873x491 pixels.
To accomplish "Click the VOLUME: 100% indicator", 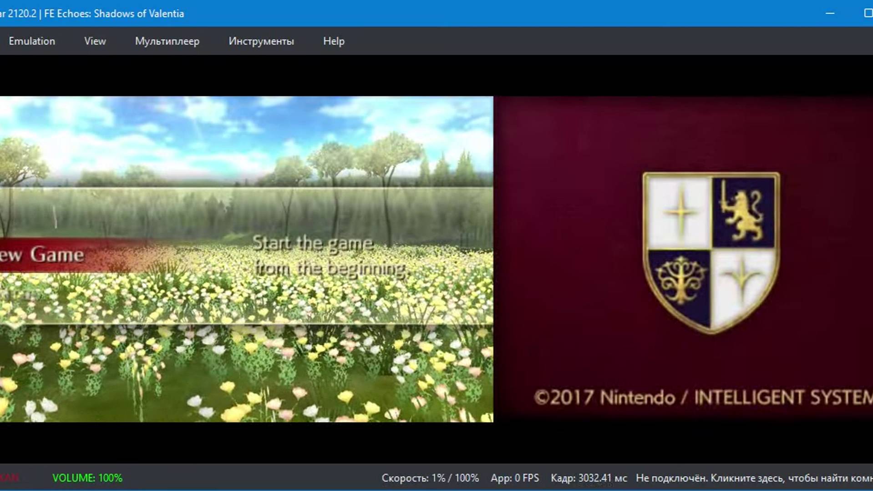I will point(87,478).
